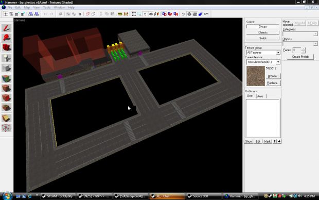Open the View menu
The height and width of the screenshot is (200, 319).
pos(37,8)
